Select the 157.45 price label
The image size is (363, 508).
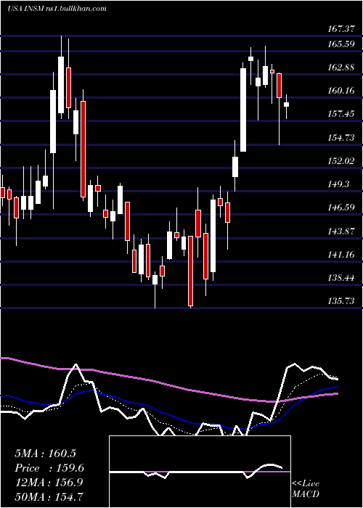pos(340,114)
